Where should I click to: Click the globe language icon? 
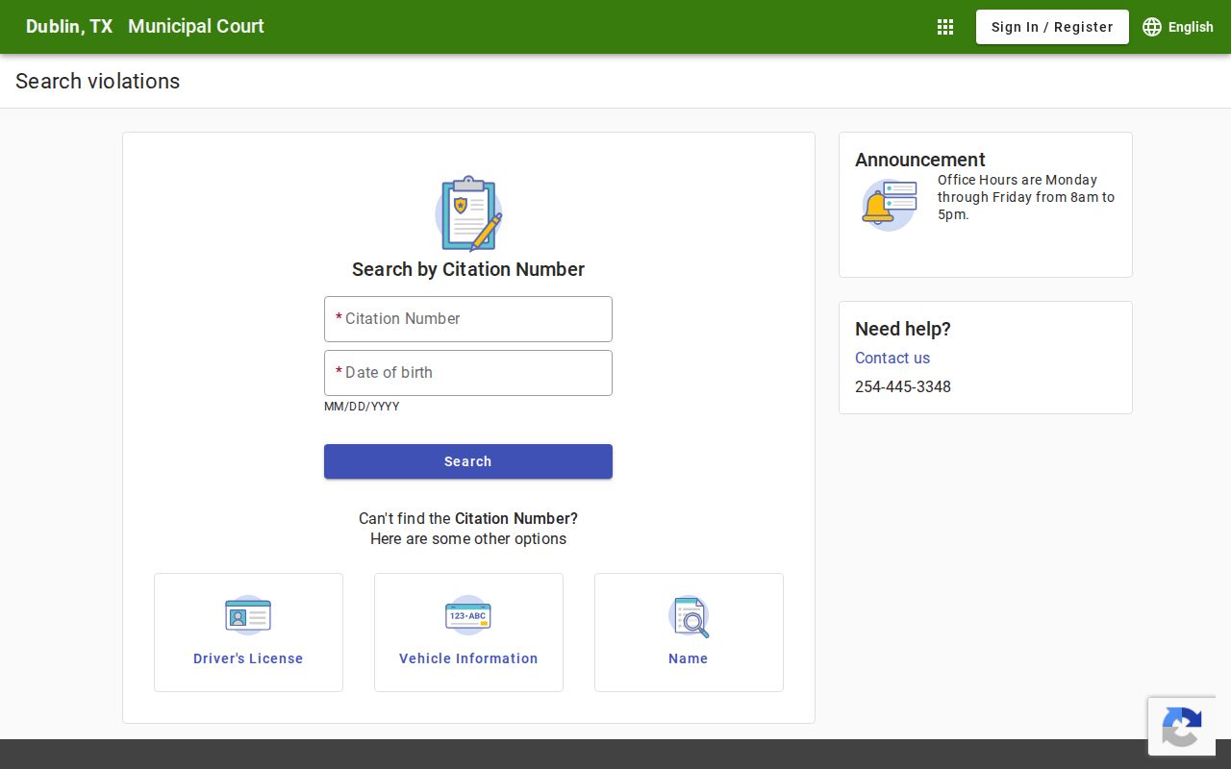point(1152,27)
